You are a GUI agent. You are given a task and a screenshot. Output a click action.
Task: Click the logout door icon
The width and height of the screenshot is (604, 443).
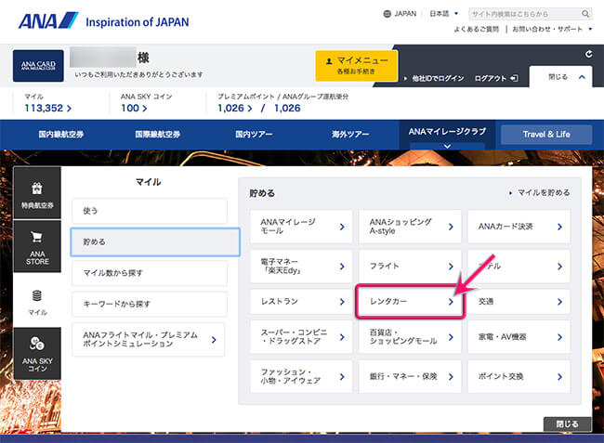[x=514, y=79]
